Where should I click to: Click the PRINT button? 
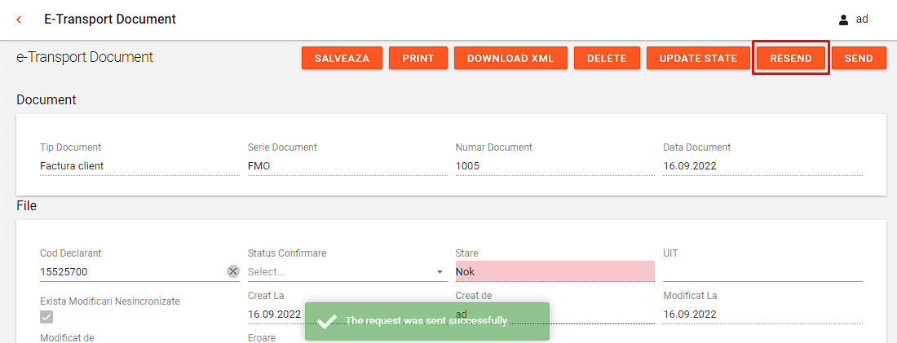(418, 59)
